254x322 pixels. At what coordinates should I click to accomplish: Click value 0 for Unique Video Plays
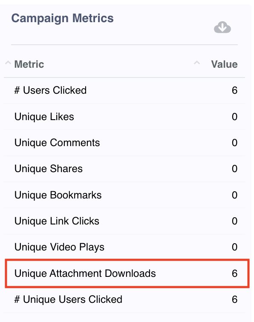click(234, 247)
